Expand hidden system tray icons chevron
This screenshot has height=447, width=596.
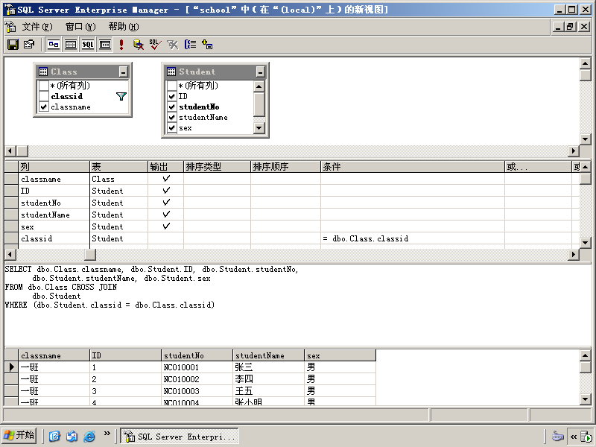[x=574, y=437]
